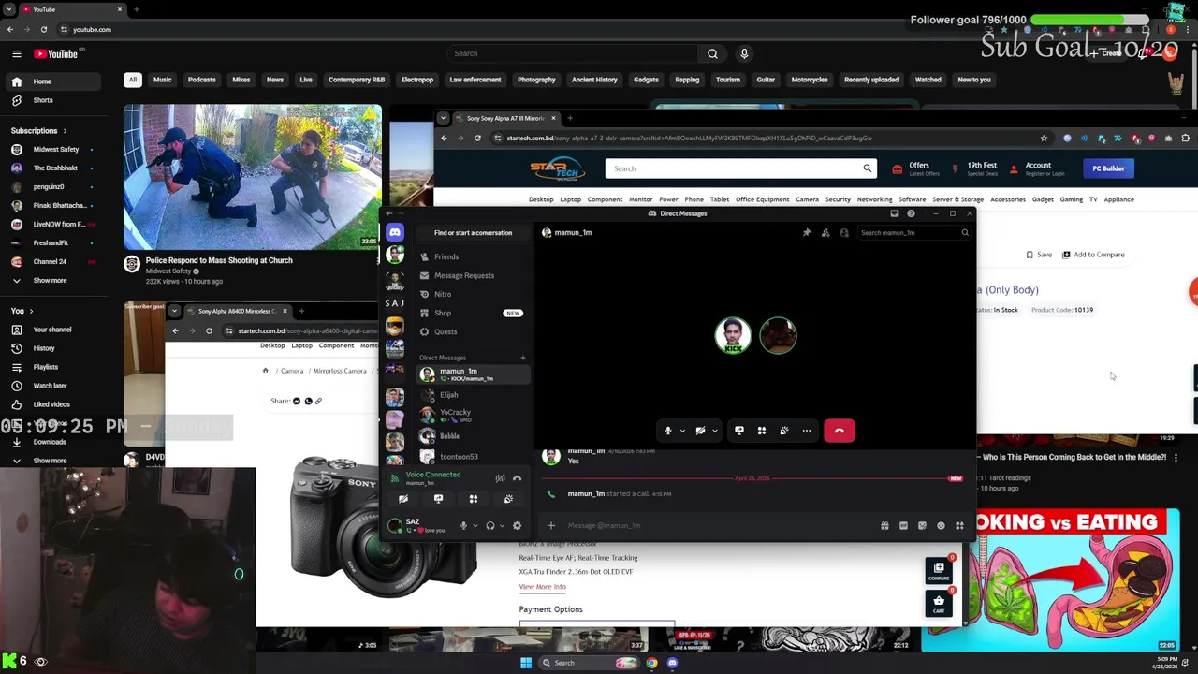The image size is (1198, 674).
Task: Open camera options arrow in call controls
Action: [714, 432]
